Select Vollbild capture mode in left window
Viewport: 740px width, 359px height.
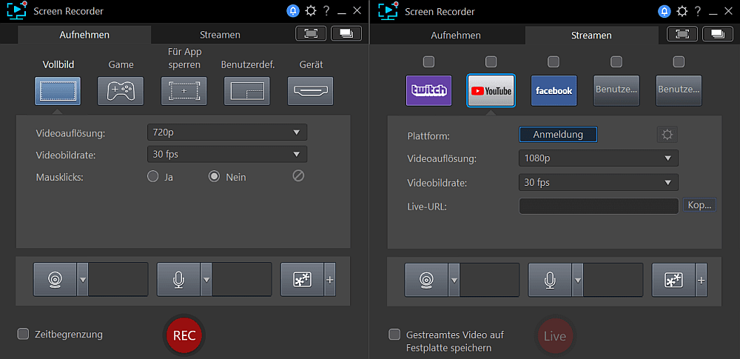[58, 91]
